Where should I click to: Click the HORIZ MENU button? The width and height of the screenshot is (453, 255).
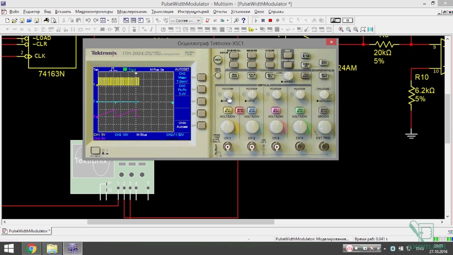pyautogui.click(x=323, y=110)
